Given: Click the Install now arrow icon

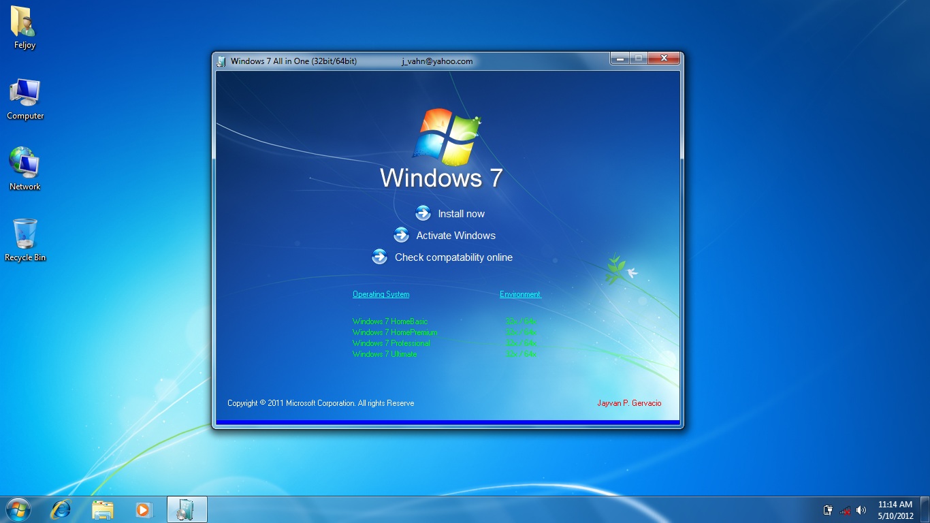Looking at the screenshot, I should [x=423, y=213].
